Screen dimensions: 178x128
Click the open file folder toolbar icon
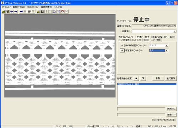tap(4, 11)
